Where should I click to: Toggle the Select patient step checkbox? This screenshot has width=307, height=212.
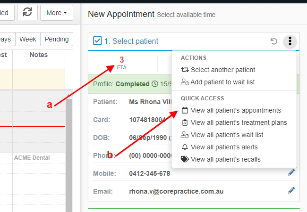(97, 41)
